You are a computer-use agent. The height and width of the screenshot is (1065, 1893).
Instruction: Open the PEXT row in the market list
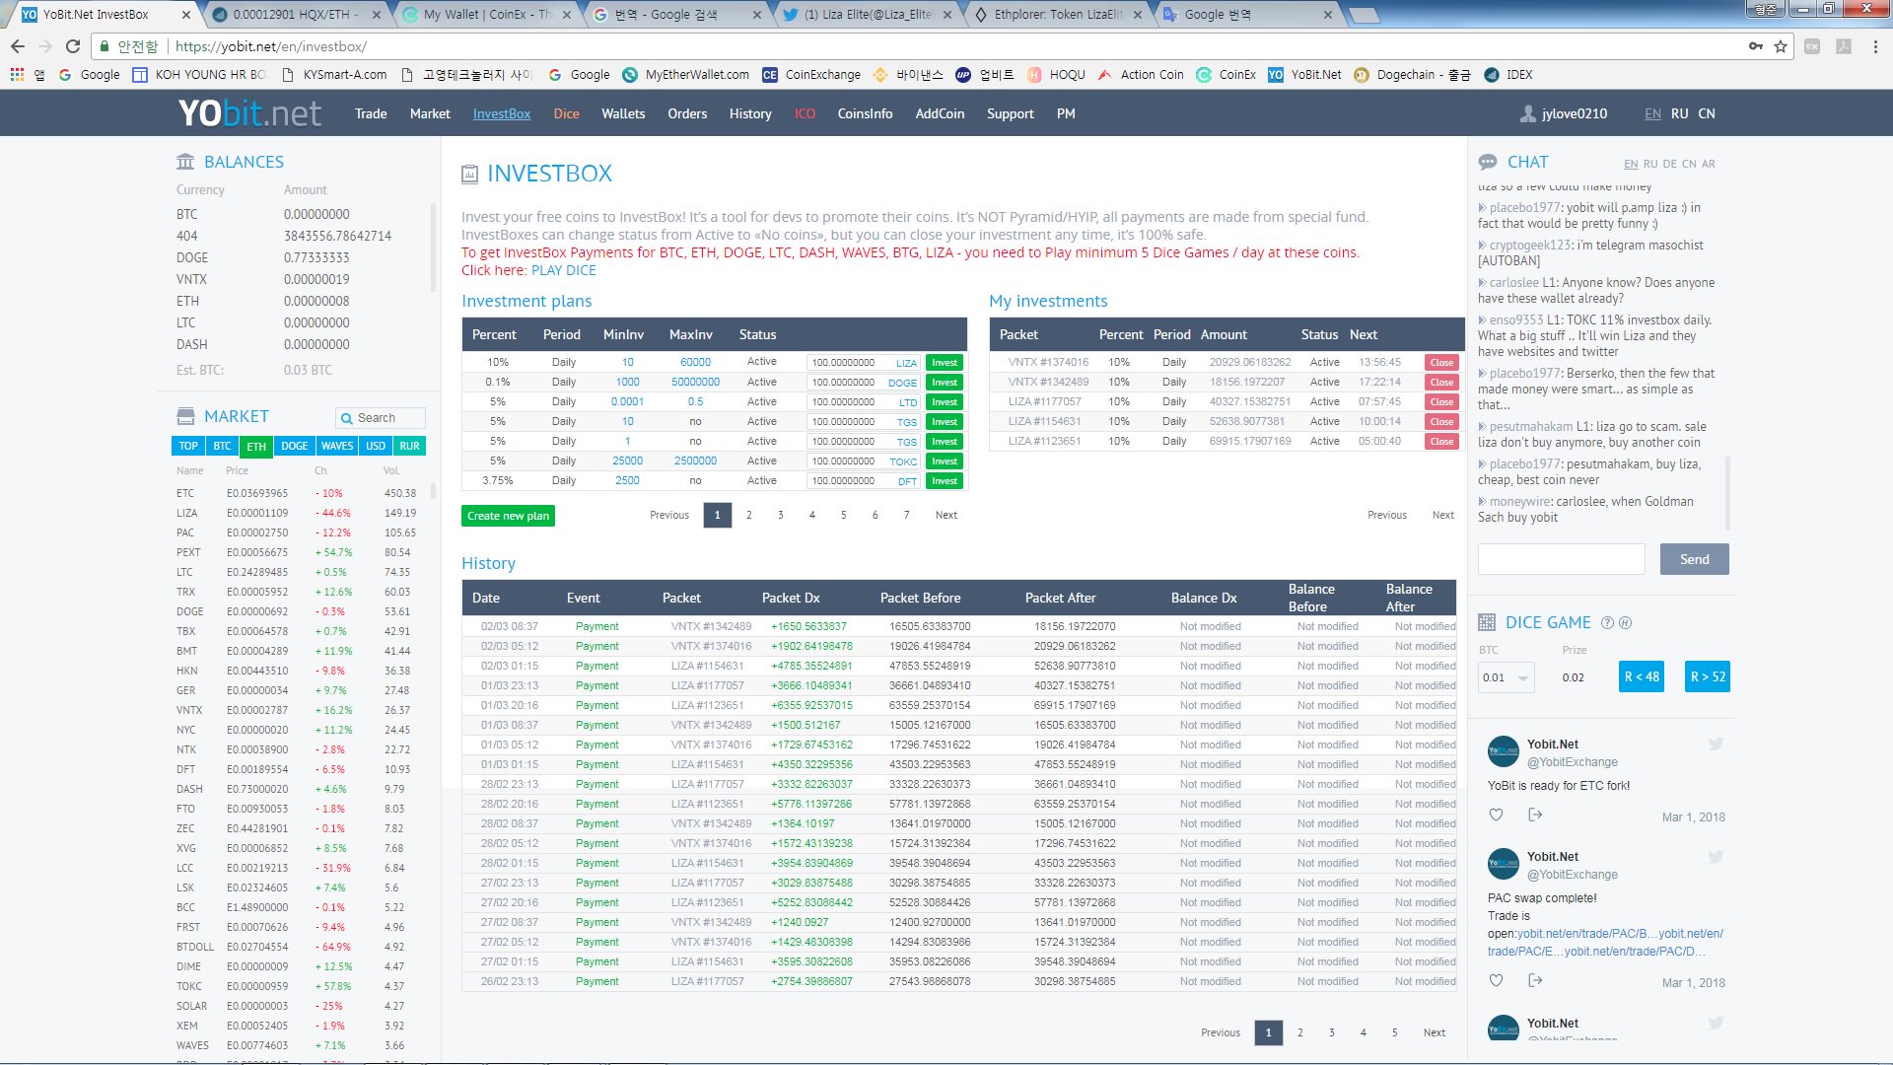(x=301, y=552)
